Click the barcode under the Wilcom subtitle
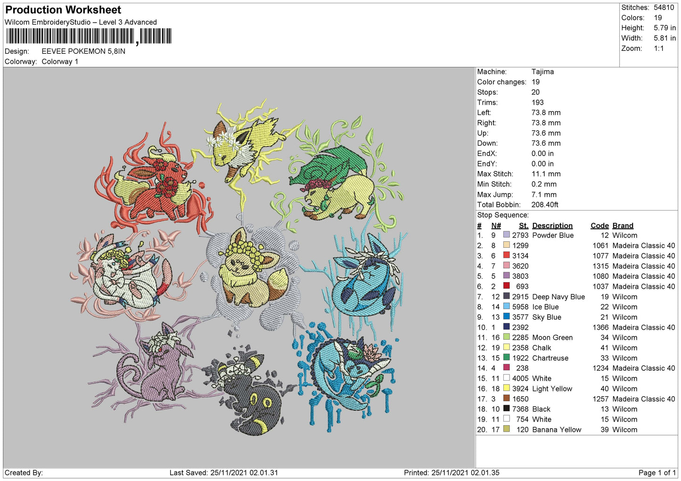Image resolution: width=681 pixels, height=481 pixels. click(89, 36)
